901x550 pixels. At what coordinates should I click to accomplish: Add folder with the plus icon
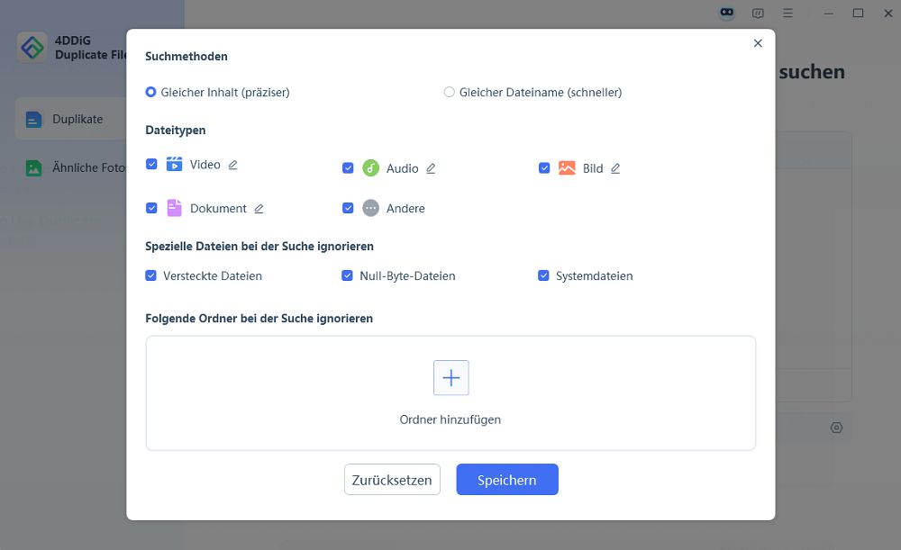tap(451, 378)
